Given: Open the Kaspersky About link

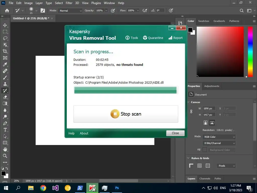Looking at the screenshot, I should click(84, 133).
